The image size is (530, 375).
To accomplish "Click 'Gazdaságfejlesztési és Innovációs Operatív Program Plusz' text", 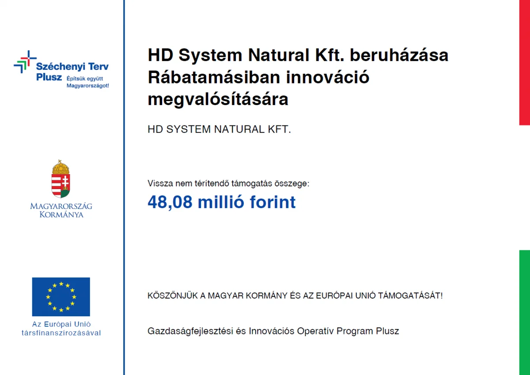I will 273,331.
